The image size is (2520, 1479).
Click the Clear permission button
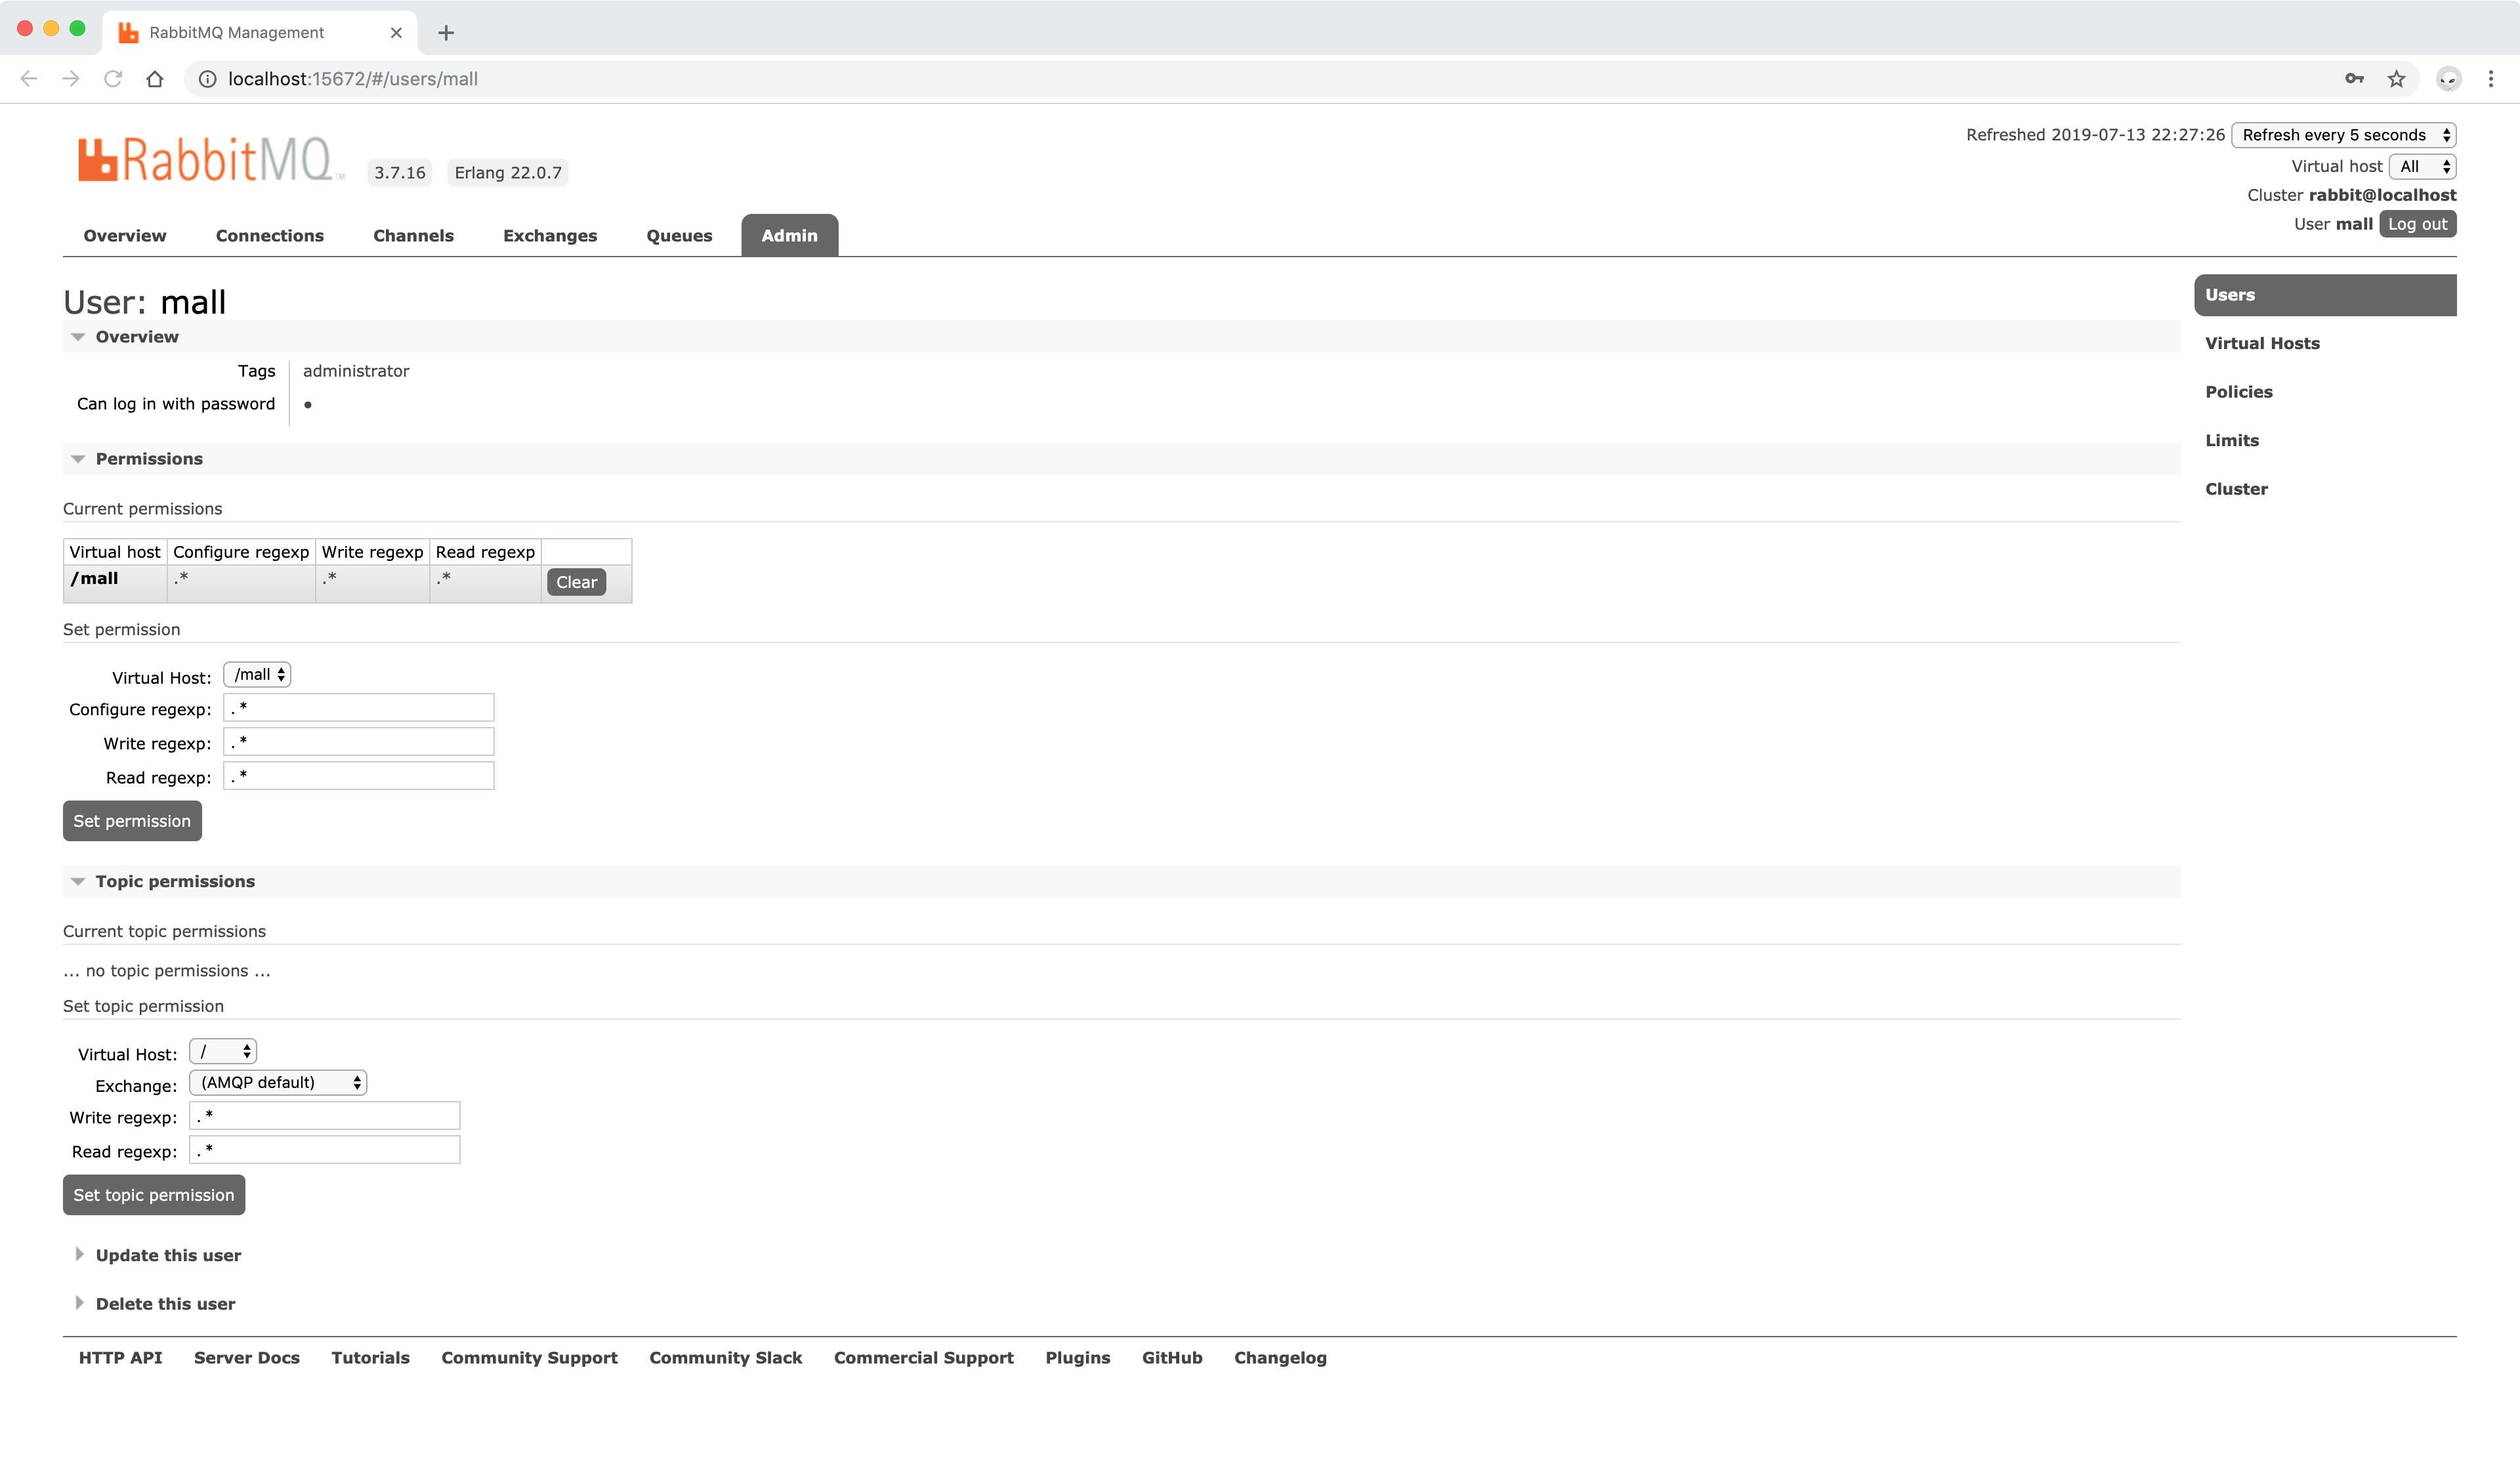(574, 581)
